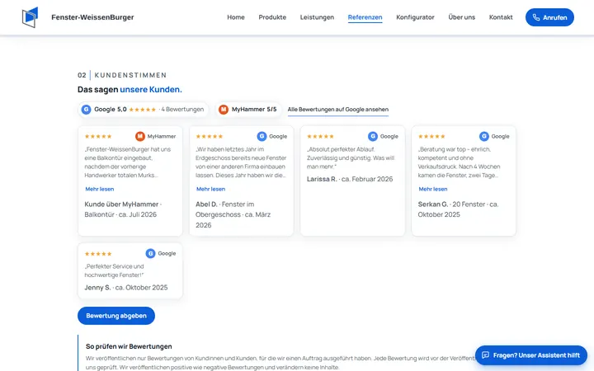Click Google icon on Larissa R. review card
This screenshot has width=594, height=371.
373,136
